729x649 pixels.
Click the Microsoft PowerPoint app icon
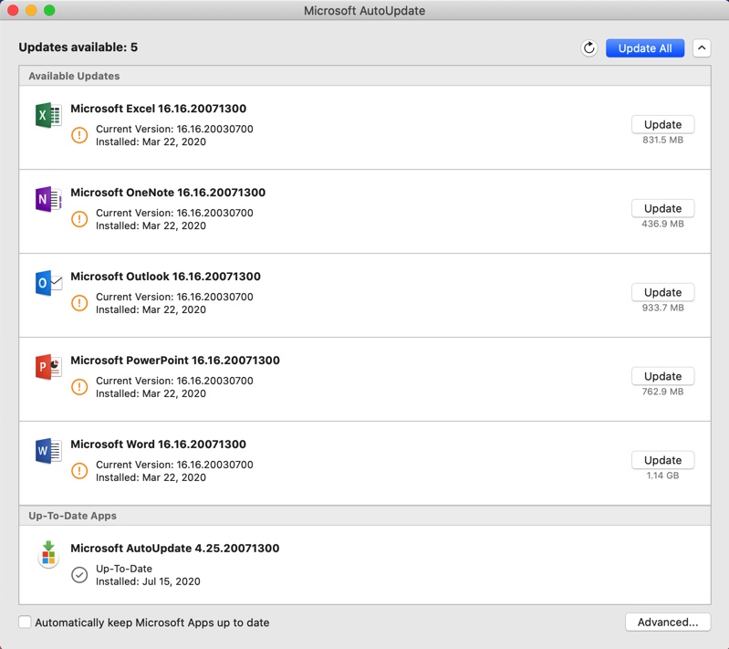click(48, 367)
